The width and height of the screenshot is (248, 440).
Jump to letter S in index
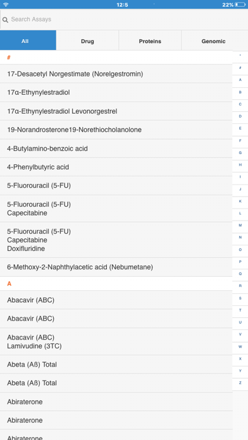(x=240, y=298)
